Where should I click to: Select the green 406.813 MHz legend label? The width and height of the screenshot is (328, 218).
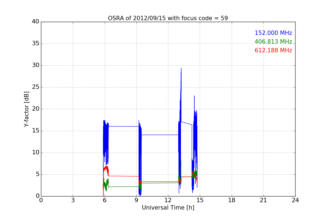pos(273,42)
